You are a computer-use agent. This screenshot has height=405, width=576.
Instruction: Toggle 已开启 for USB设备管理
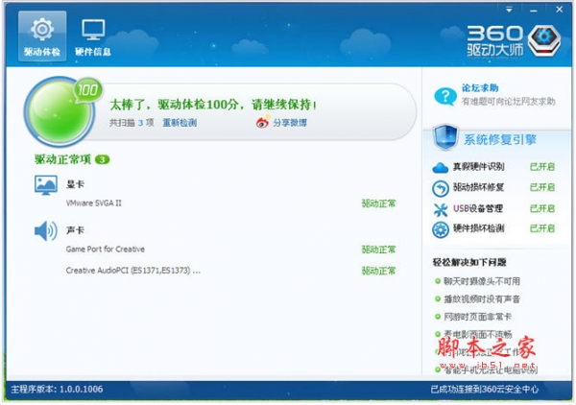[542, 208]
